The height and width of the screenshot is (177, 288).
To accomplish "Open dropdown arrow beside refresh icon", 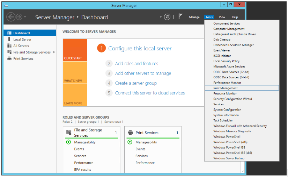I will coord(161,17).
